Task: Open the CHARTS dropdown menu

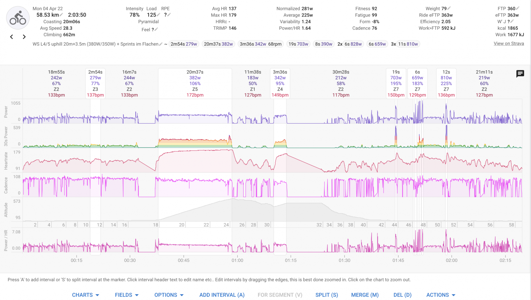Action: 86,295
